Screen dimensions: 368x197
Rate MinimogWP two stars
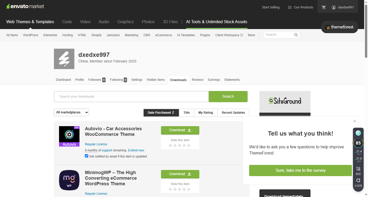[175, 189]
